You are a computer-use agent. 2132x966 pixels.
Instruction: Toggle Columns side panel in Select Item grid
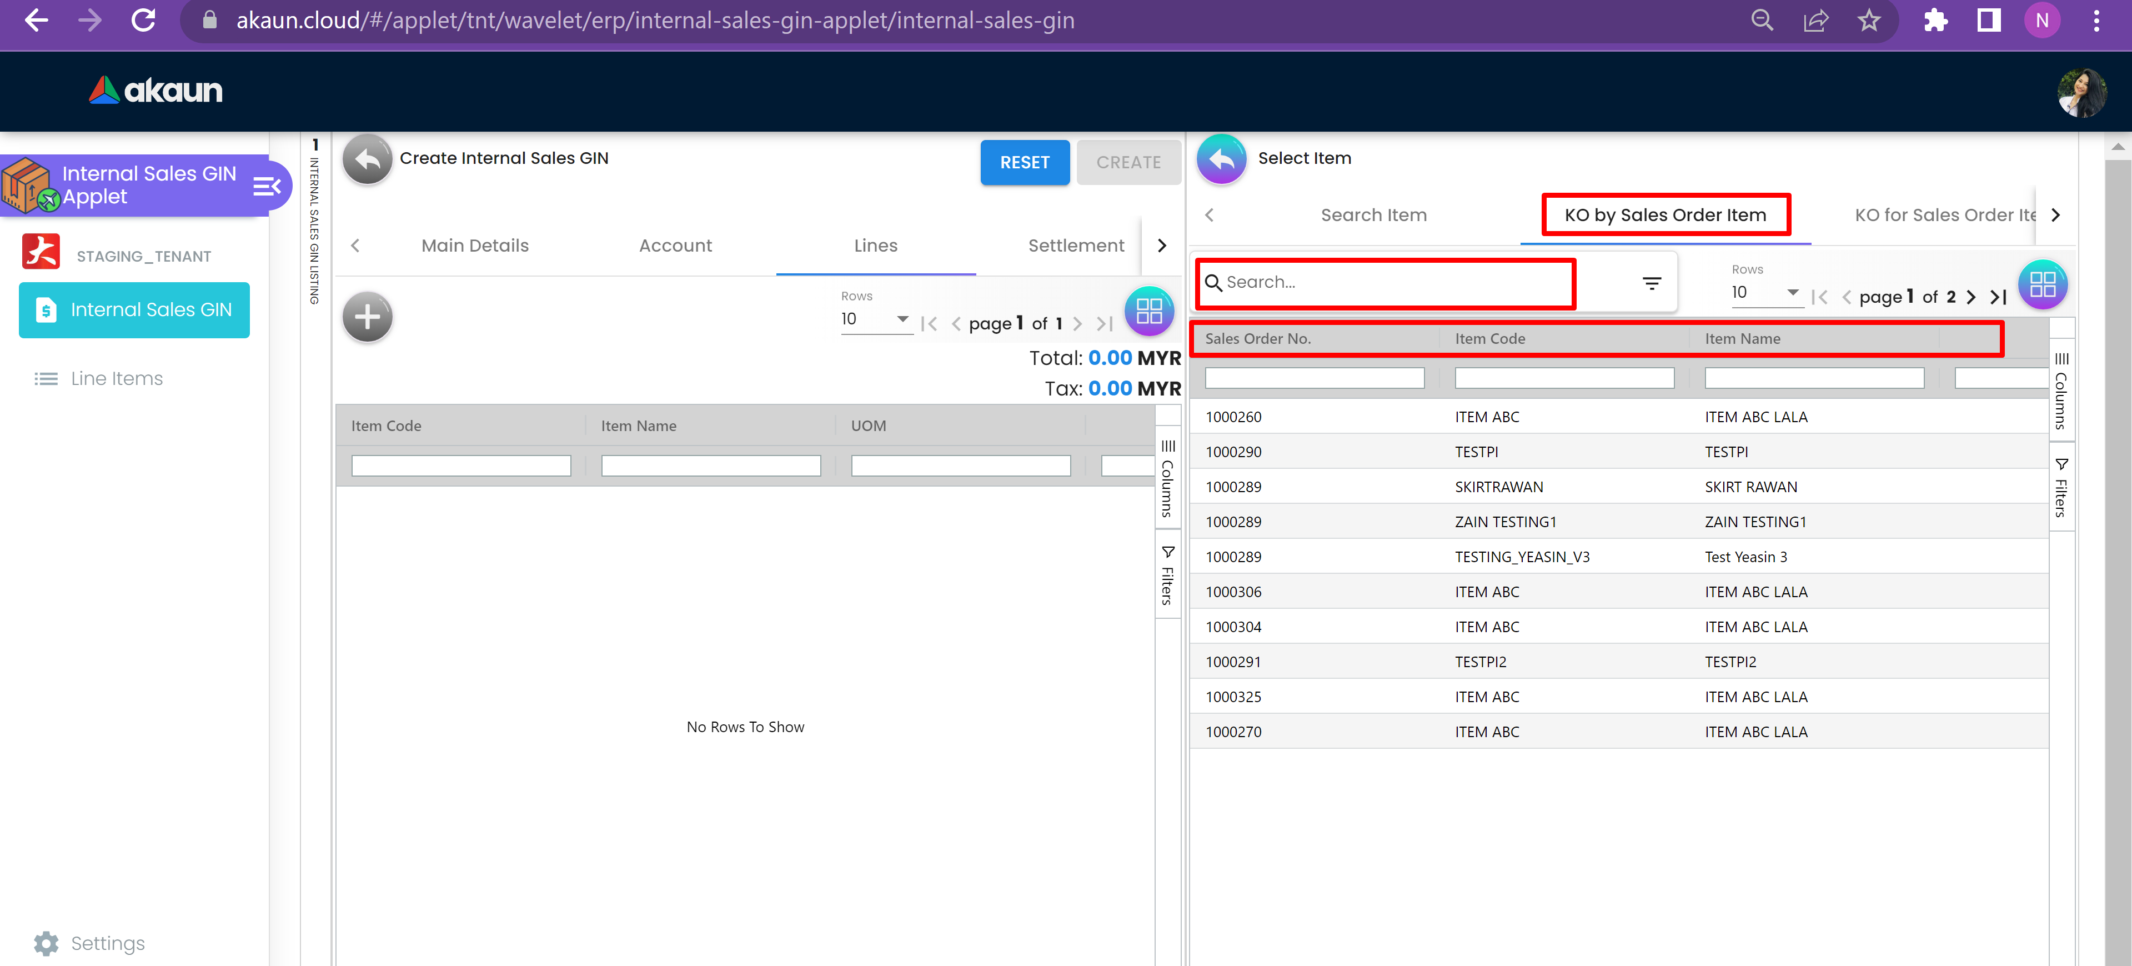pyautogui.click(x=2061, y=390)
